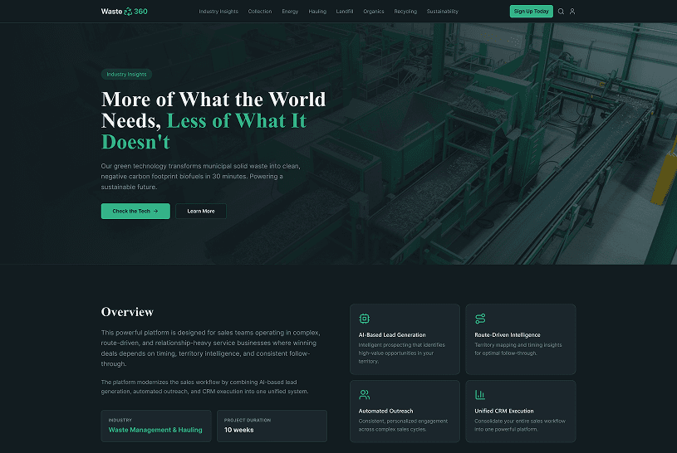The image size is (677, 453).
Task: Click the search magnifier icon in header
Action: click(561, 12)
